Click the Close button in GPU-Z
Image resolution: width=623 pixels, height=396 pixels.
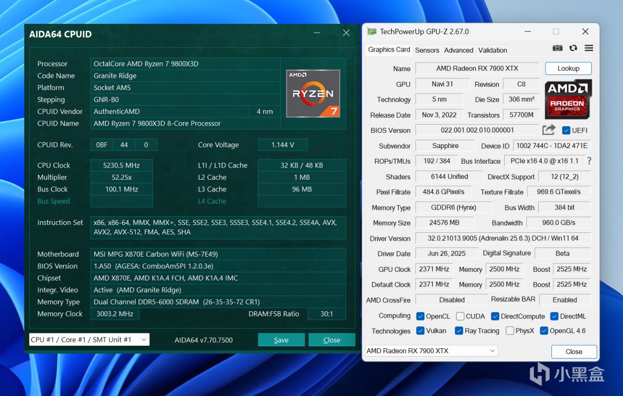(574, 352)
